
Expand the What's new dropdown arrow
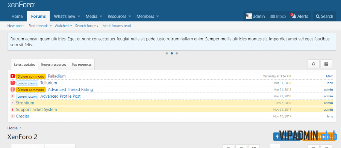[x=79, y=17]
